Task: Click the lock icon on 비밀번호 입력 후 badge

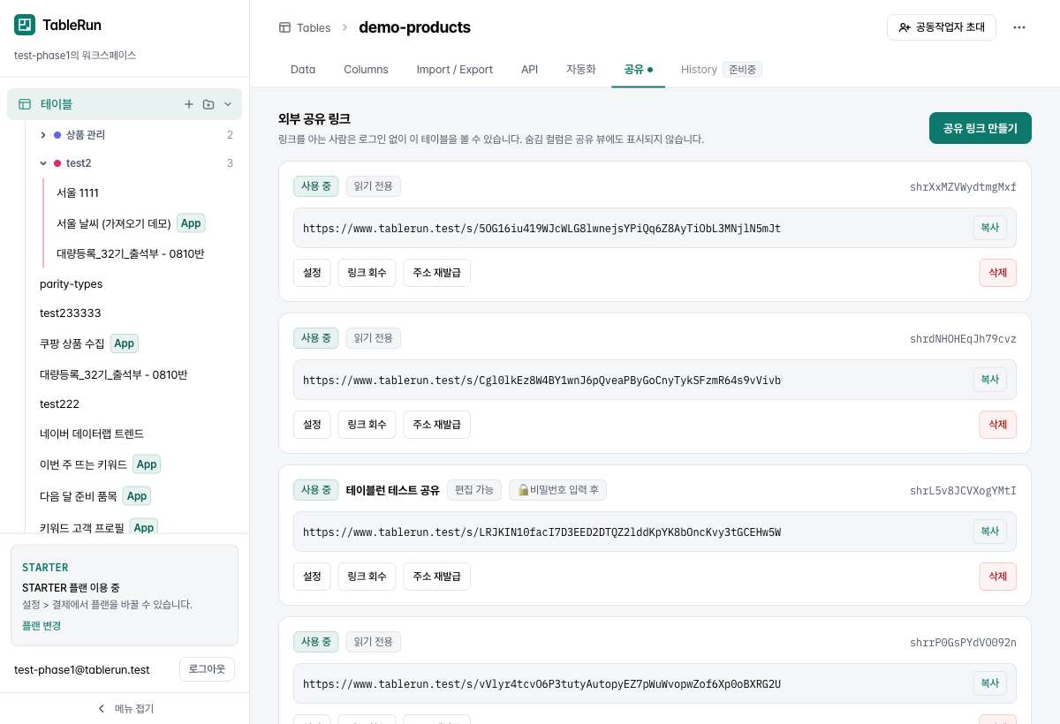Action: pyautogui.click(x=523, y=490)
